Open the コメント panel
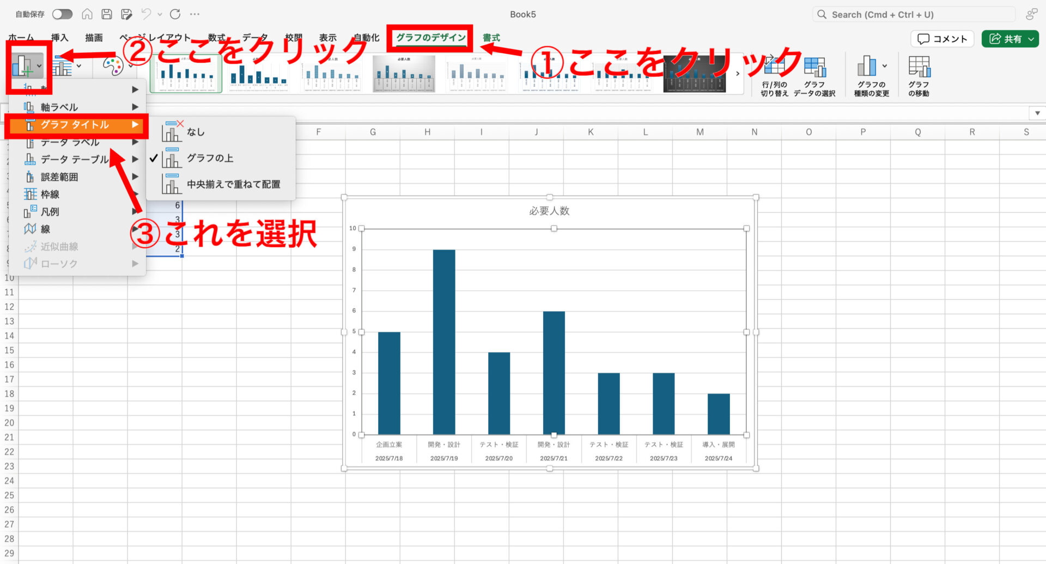 click(942, 39)
